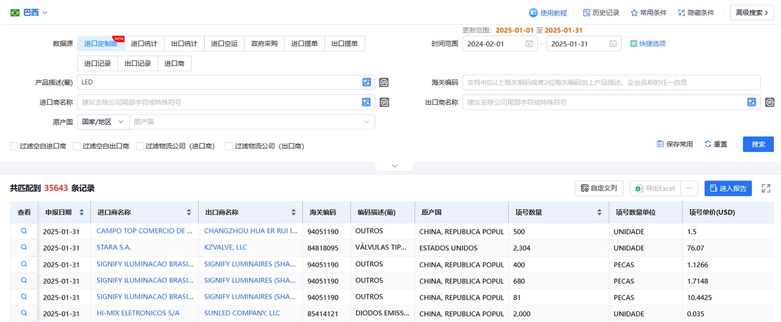Open the more options ellipsis button

tap(689, 188)
